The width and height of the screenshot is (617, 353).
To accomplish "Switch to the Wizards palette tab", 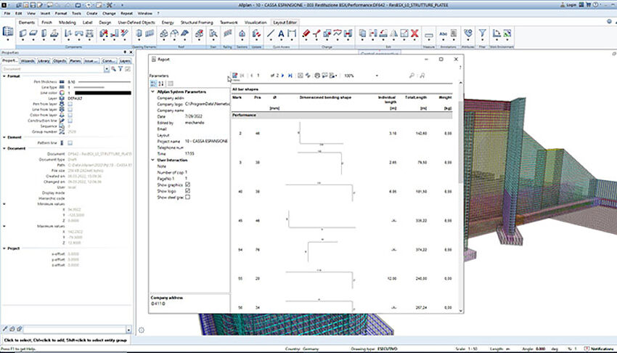I will tap(28, 61).
